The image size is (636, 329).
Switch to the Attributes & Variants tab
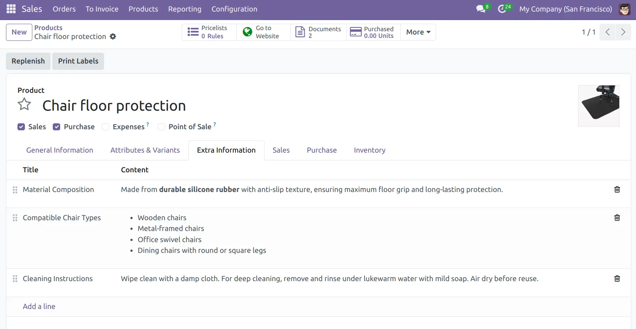145,150
